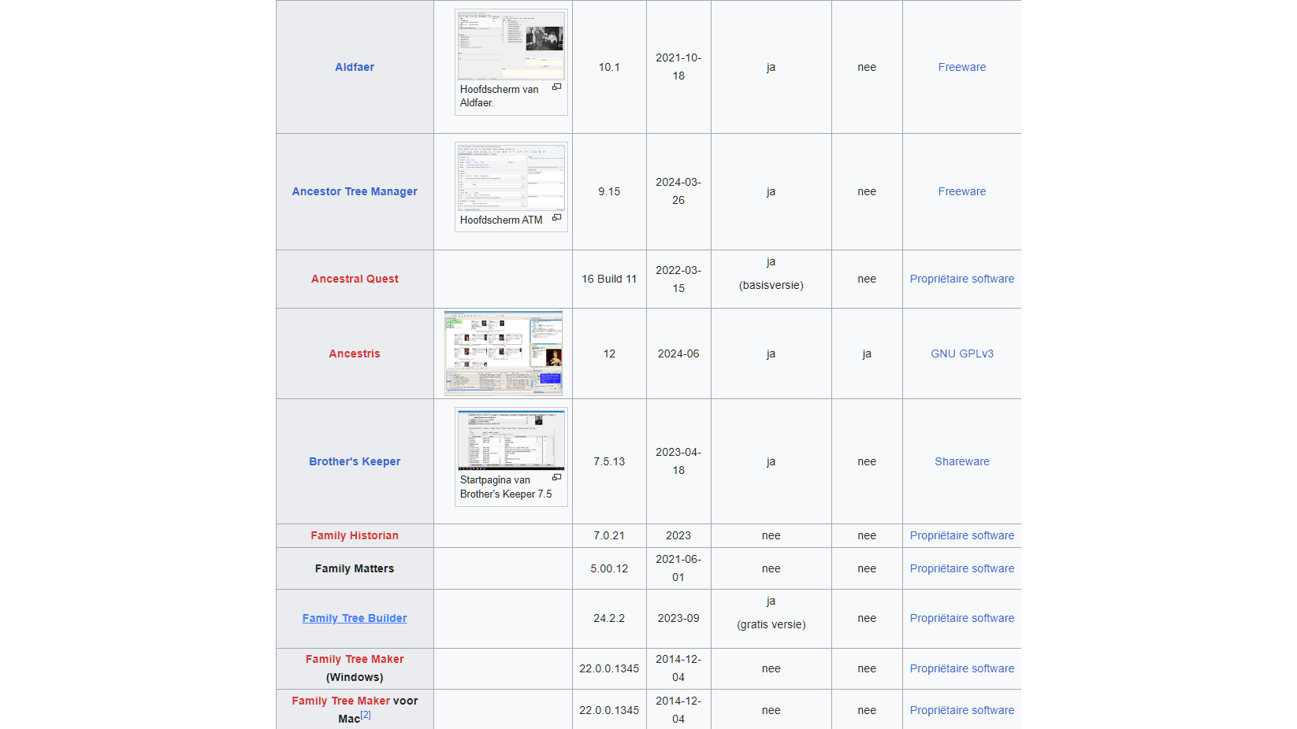This screenshot has width=1297, height=729.
Task: Follow the GNU GPLv3 license link
Action: point(962,353)
